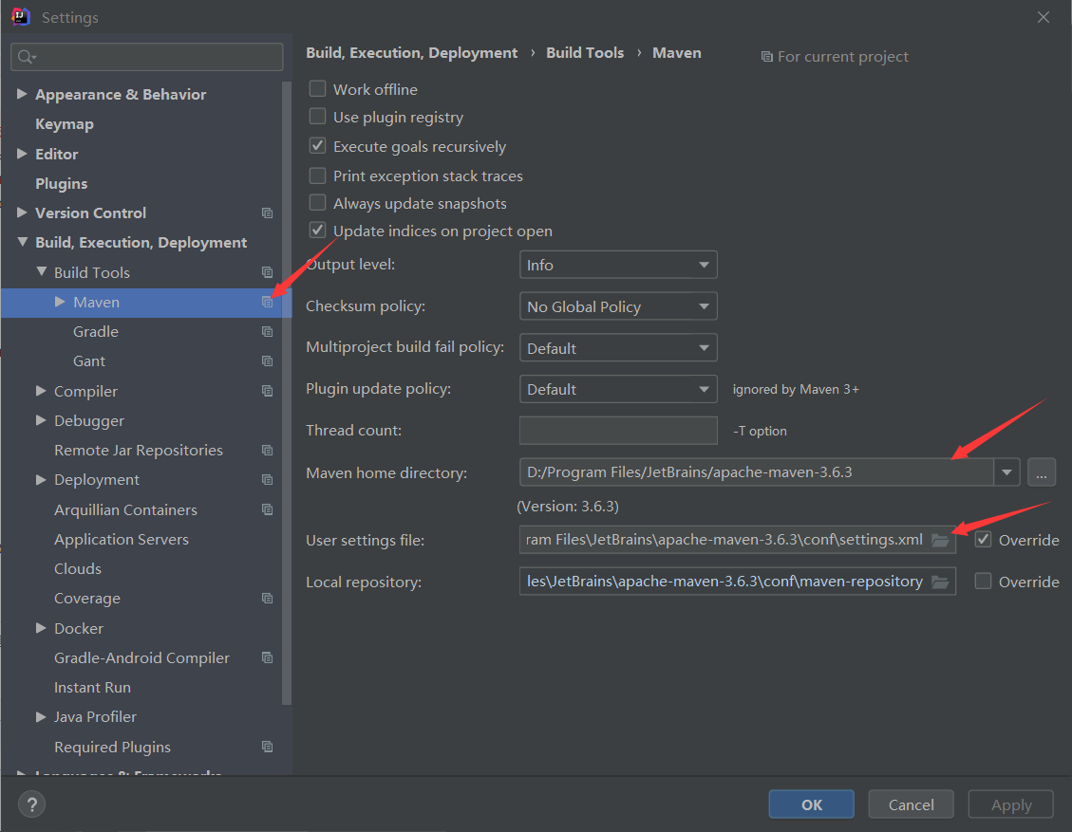Click folder browse icon in User settings file
Viewport: 1072px width, 832px height.
click(x=941, y=541)
